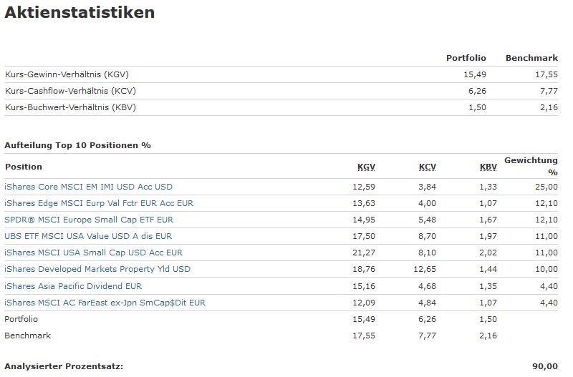573x377 pixels.
Task: Open iShares Core MSCI EM IMI link
Action: [88, 187]
